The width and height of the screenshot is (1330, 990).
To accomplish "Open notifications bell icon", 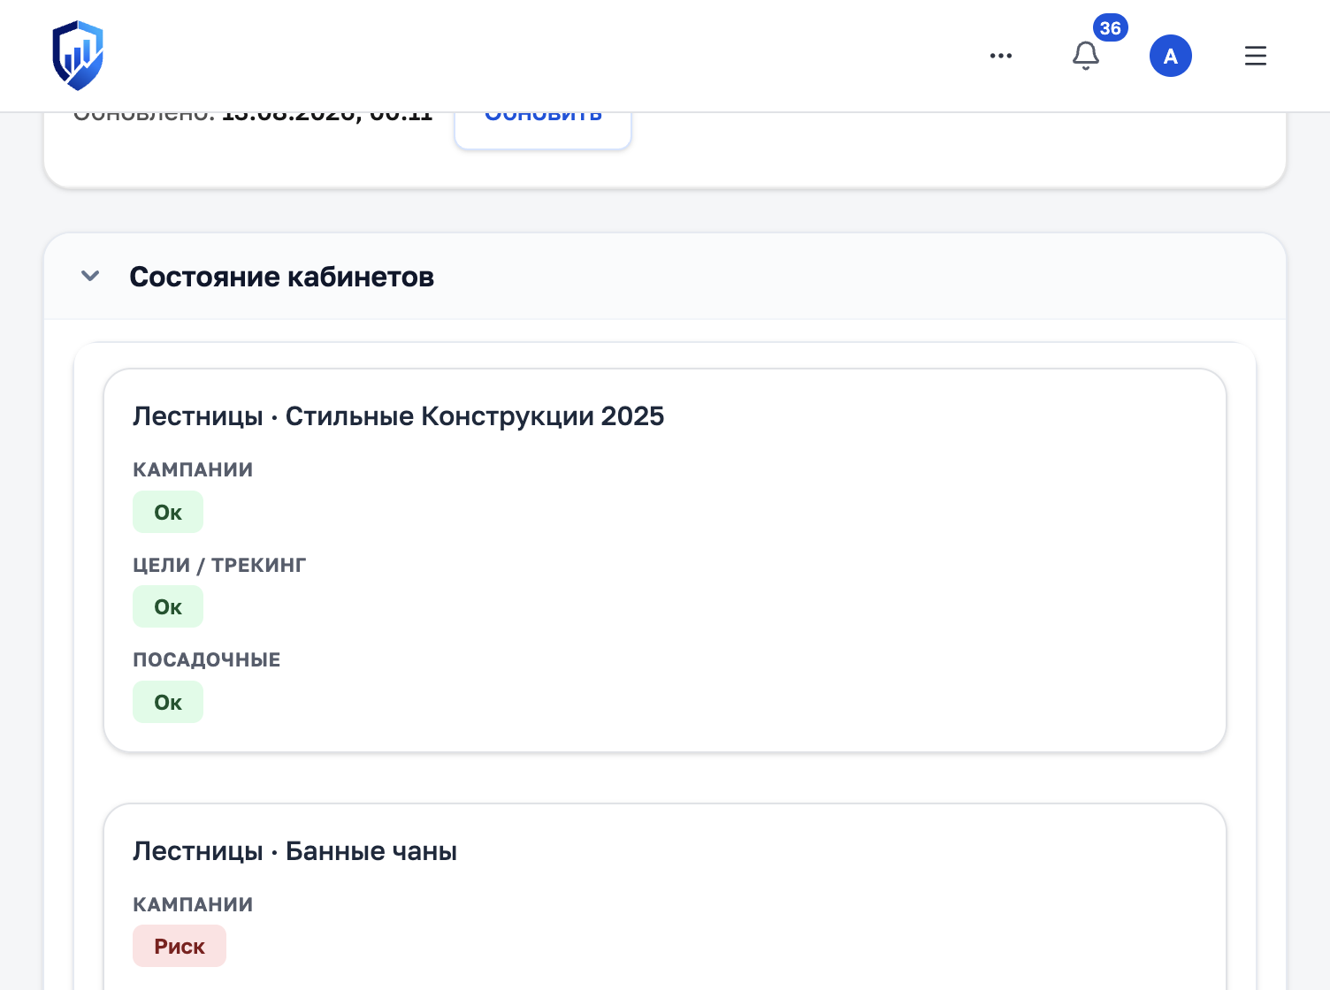I will click(1086, 56).
